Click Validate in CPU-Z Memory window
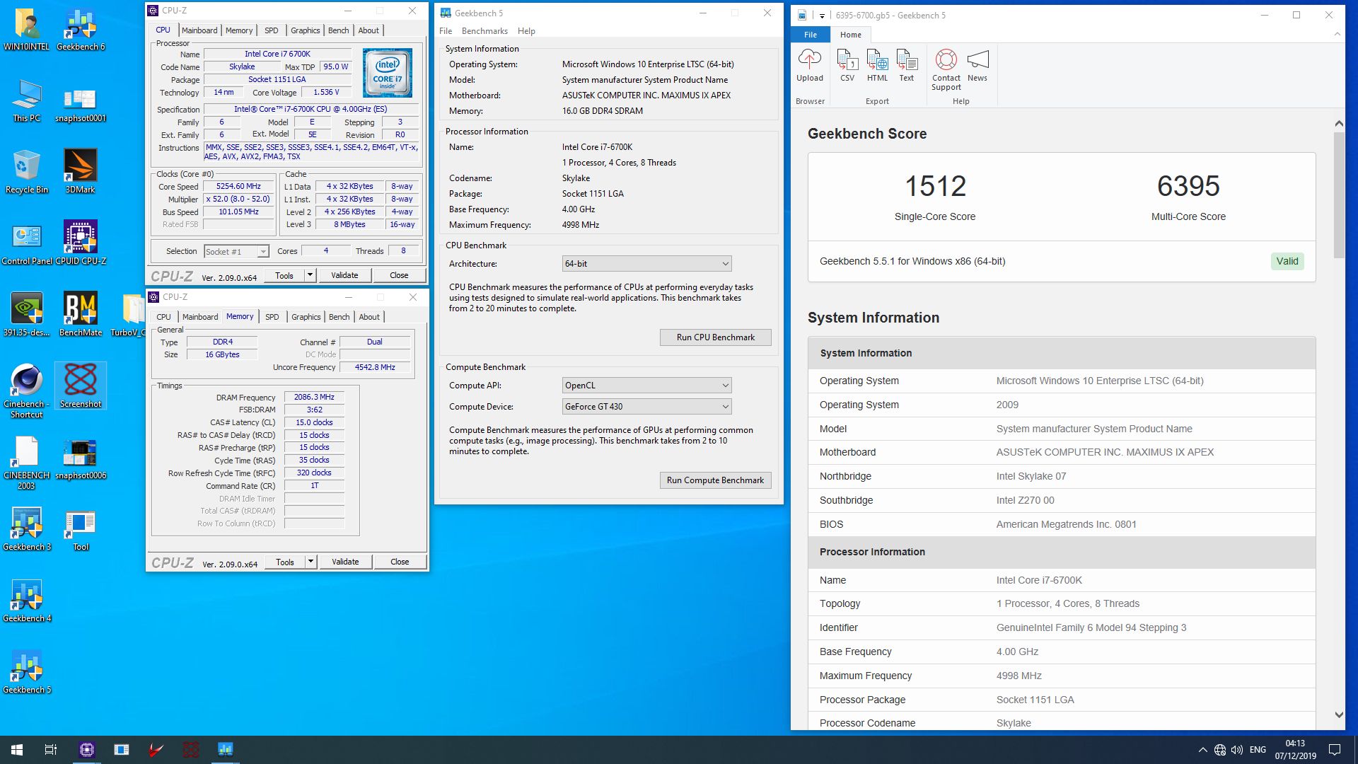 [345, 562]
